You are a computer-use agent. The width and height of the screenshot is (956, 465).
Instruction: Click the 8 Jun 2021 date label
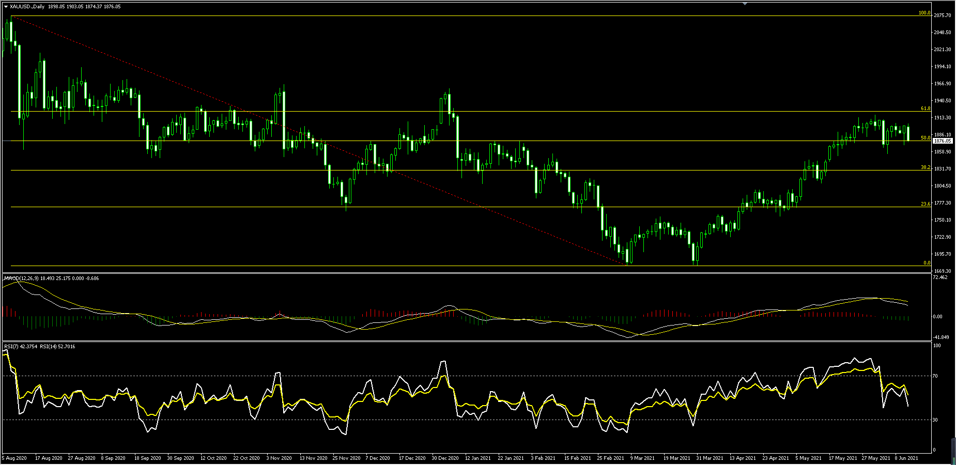coord(906,458)
